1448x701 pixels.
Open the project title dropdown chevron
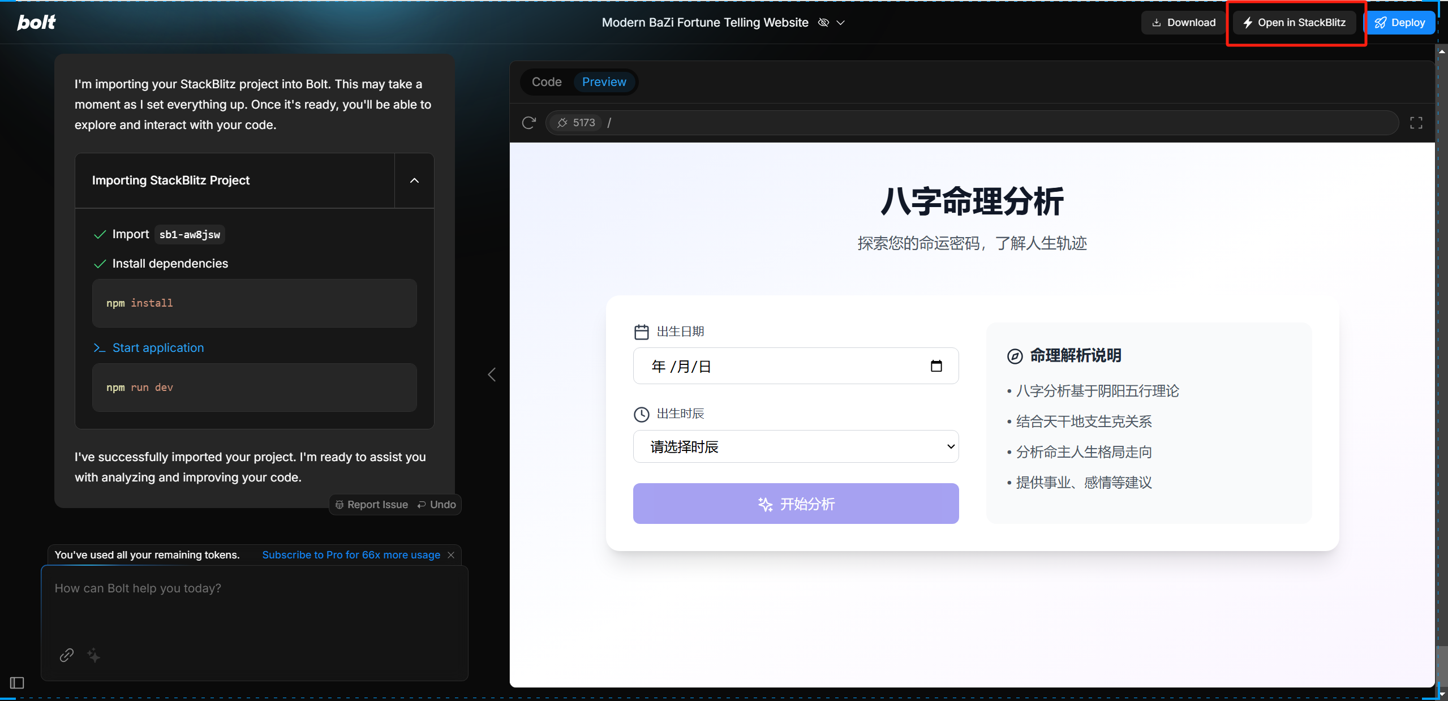[840, 23]
